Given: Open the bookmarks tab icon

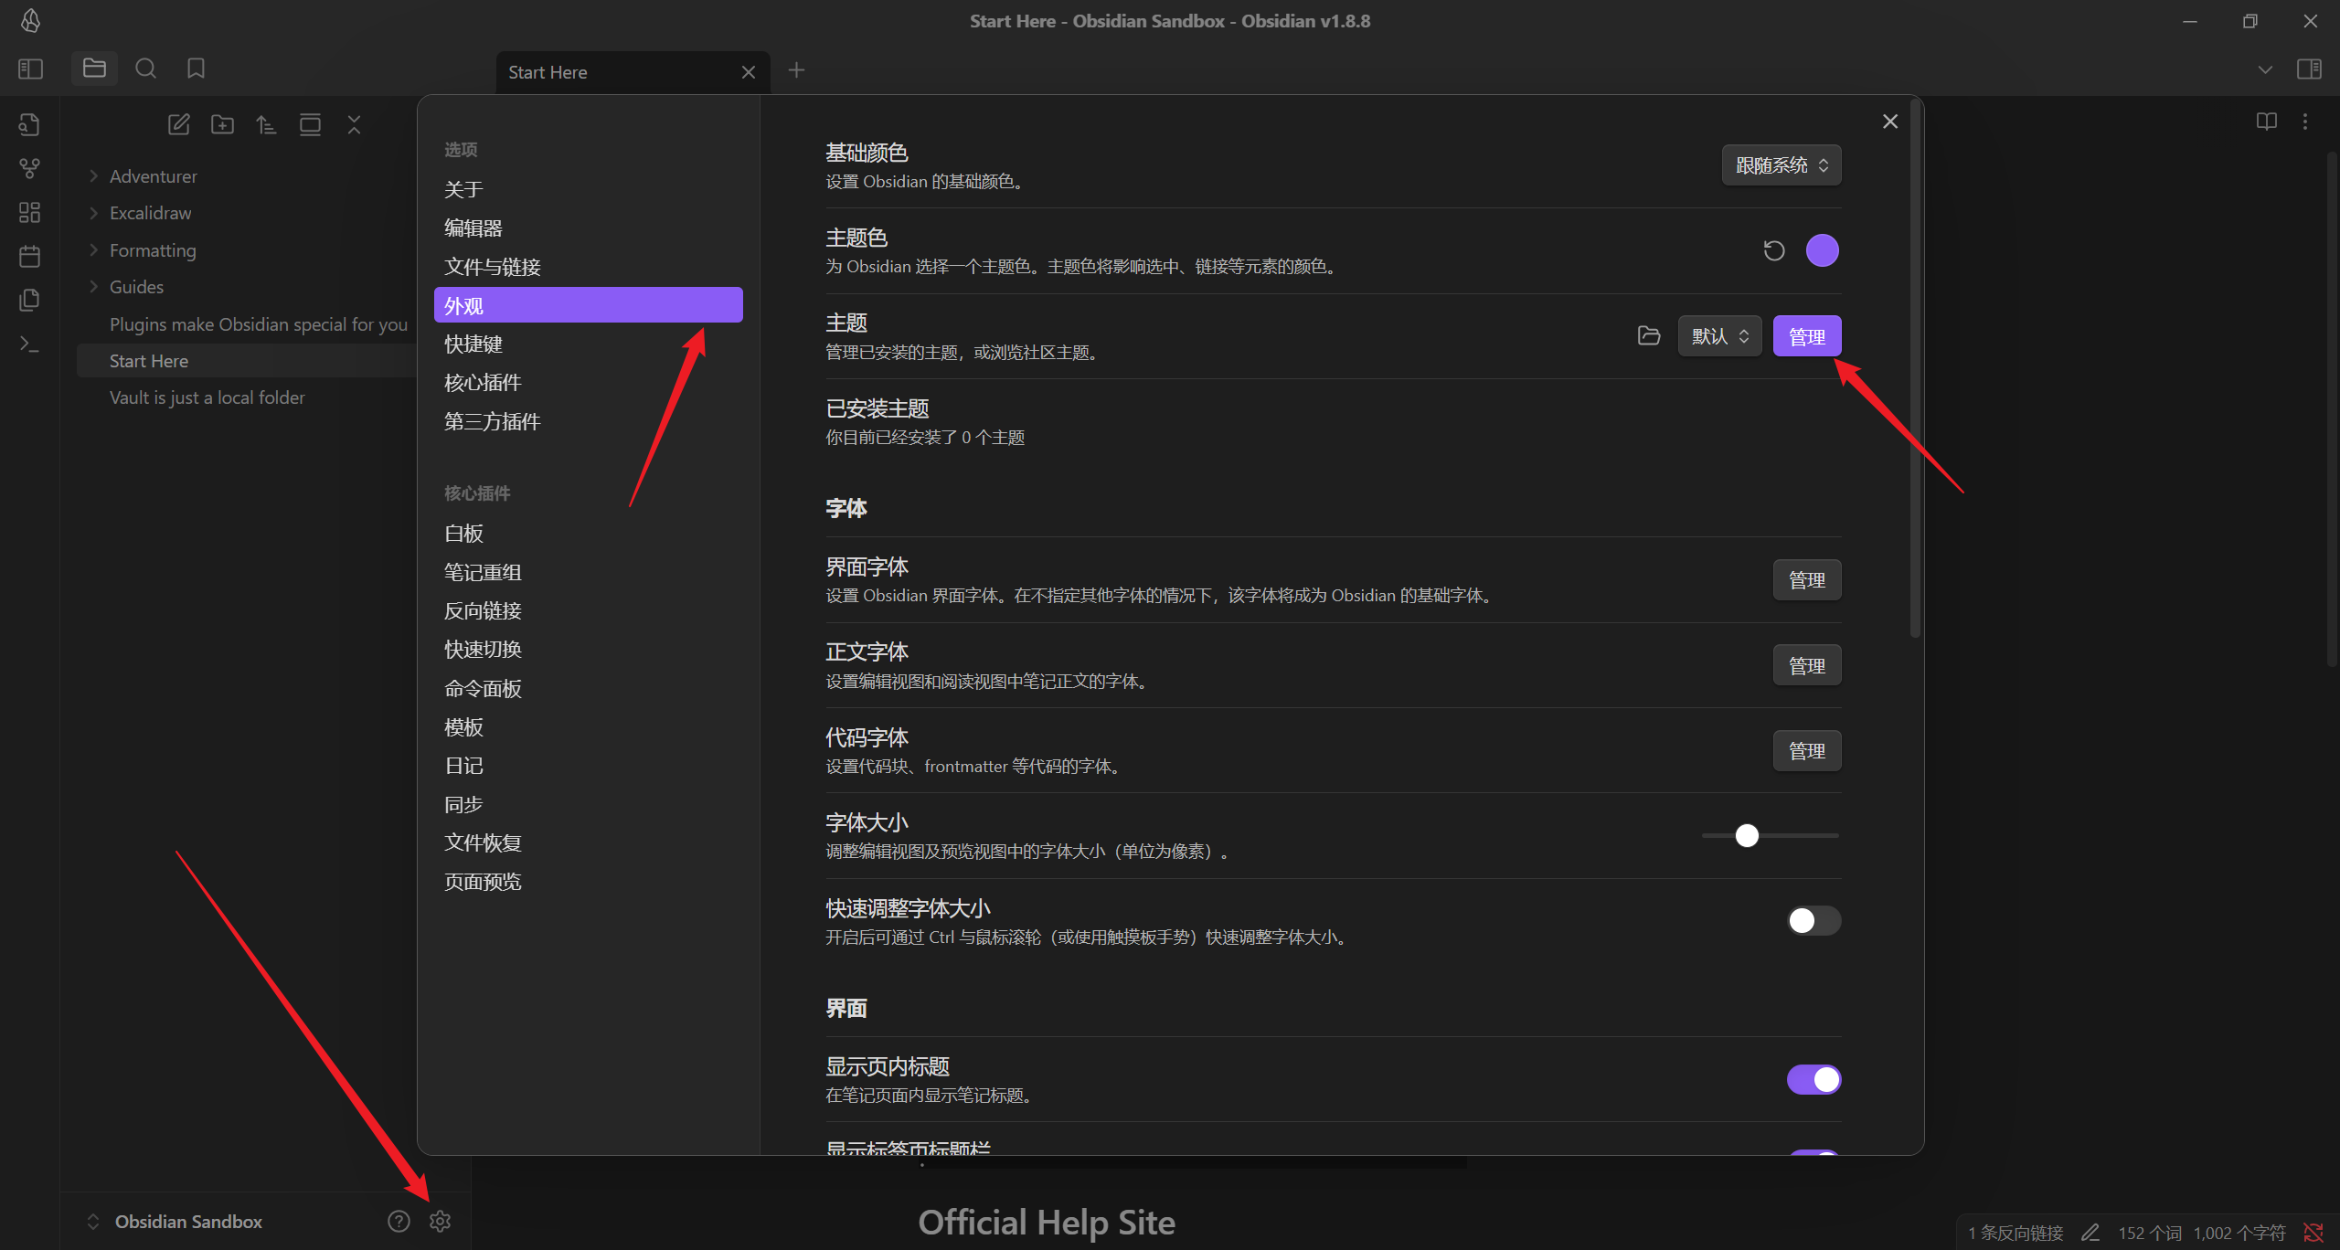Looking at the screenshot, I should coord(196,69).
